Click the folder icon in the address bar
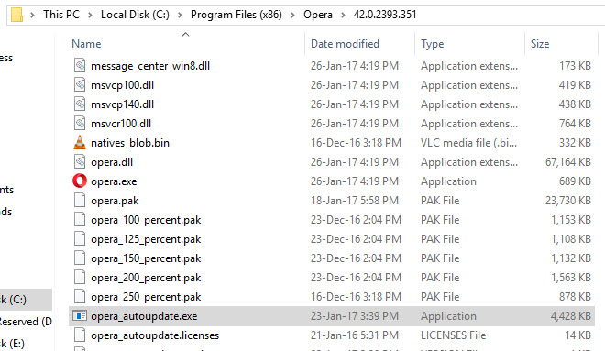Viewport: 605px width, 351px height. [x=16, y=15]
